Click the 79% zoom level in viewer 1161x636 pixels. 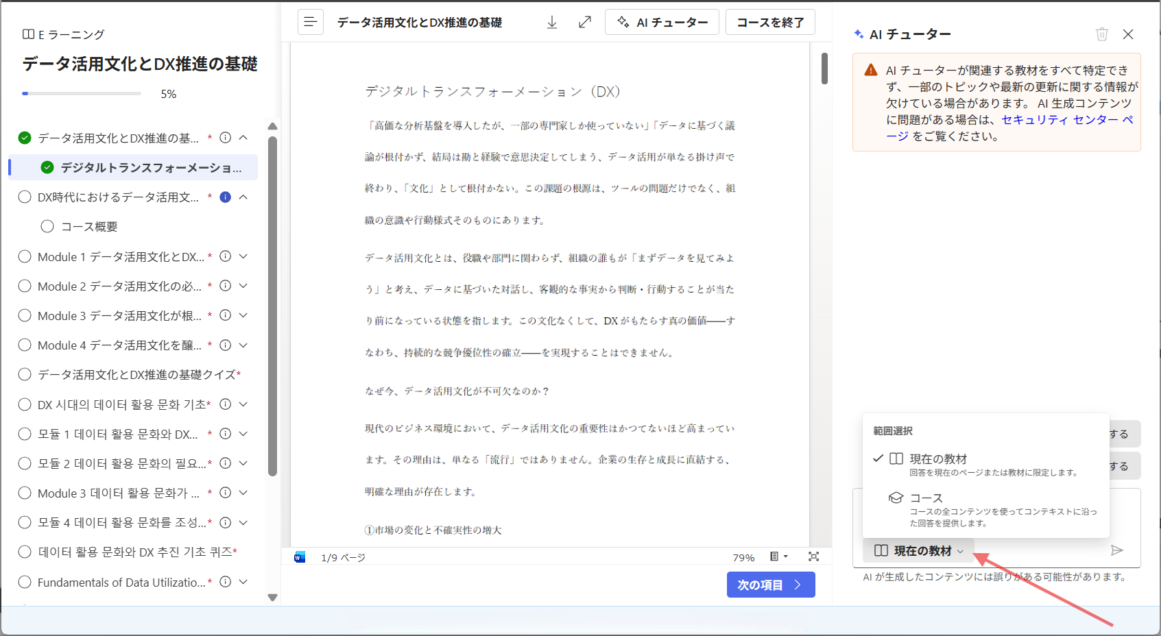coord(743,557)
